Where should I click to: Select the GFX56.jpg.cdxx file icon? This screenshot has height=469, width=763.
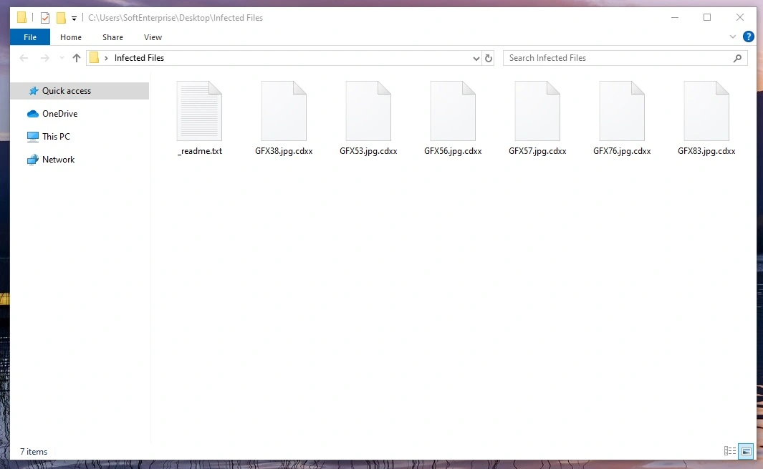coord(453,111)
